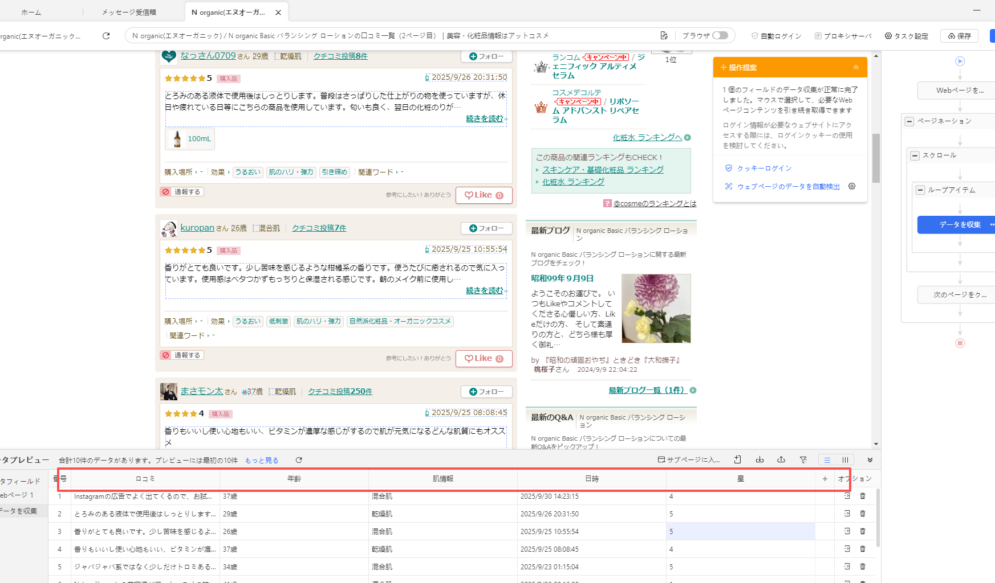Open プロキシサーバ proxy settings
The width and height of the screenshot is (995, 583).
(x=843, y=36)
